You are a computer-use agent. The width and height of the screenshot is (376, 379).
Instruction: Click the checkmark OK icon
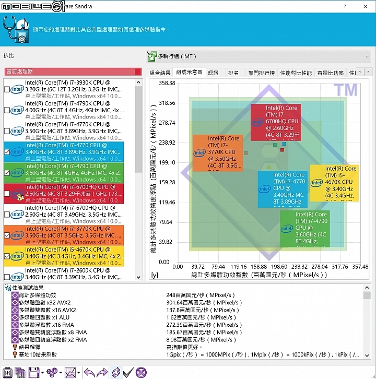tap(128, 372)
